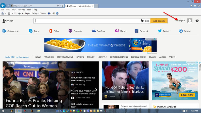Expand the feeds dropdown arrow
This screenshot has width=201, height=113.
(x=12, y=13)
